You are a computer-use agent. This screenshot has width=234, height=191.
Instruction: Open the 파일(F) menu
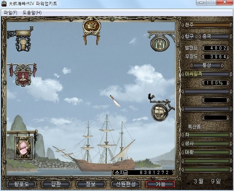pos(10,13)
